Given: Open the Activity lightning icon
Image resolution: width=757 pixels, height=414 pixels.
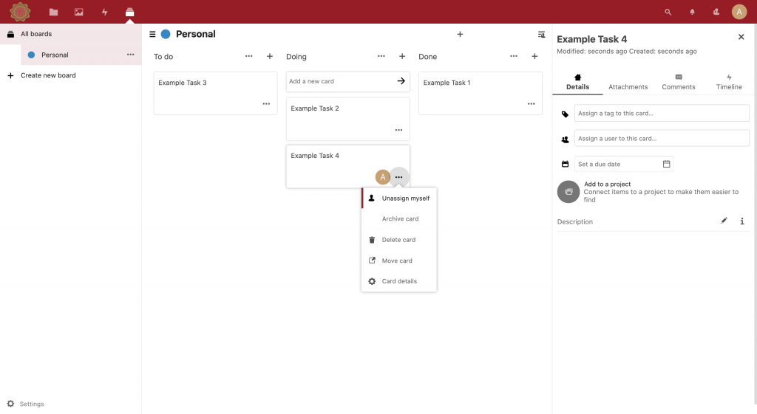Looking at the screenshot, I should tap(104, 12).
